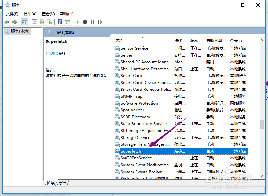Screen dimensions: 268x196
Task: Click gear icon of SSDP Discovery row
Action: [117, 117]
